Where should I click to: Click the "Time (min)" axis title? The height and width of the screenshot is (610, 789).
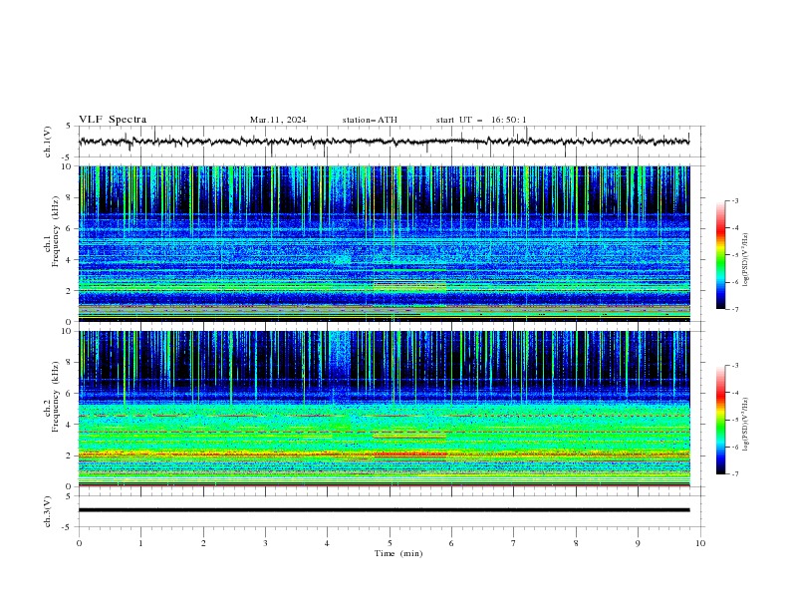(398, 553)
